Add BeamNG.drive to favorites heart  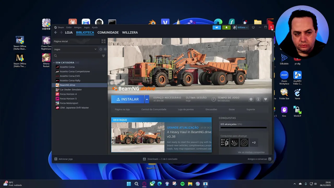click(266, 99)
